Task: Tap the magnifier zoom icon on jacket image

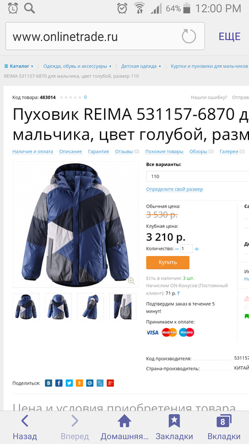Action: (x=131, y=281)
